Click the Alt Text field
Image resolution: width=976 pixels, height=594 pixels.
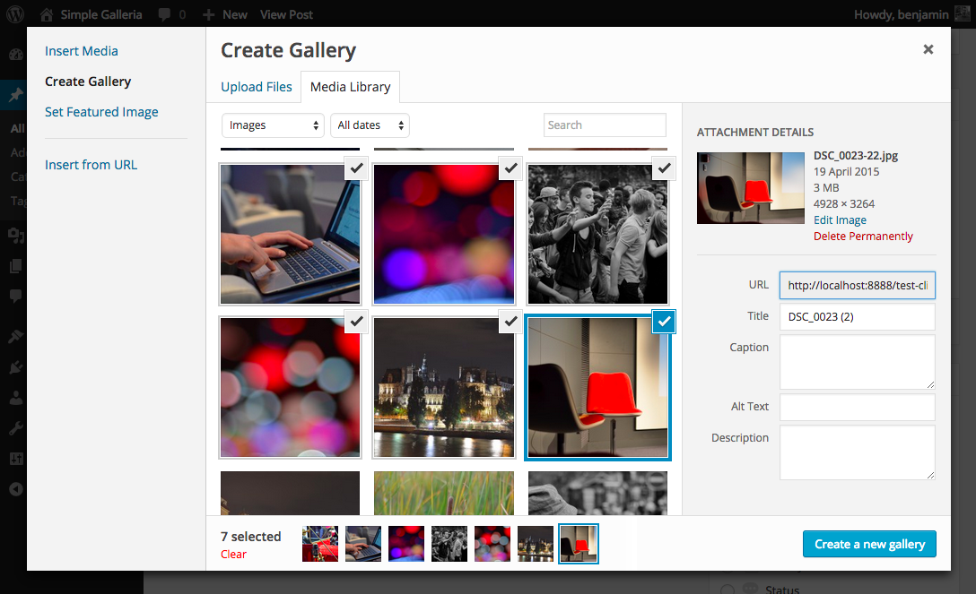[x=857, y=407]
